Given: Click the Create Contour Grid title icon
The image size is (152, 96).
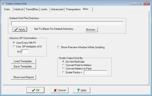Looking at the screenshot, I should click(x=3, y=3).
